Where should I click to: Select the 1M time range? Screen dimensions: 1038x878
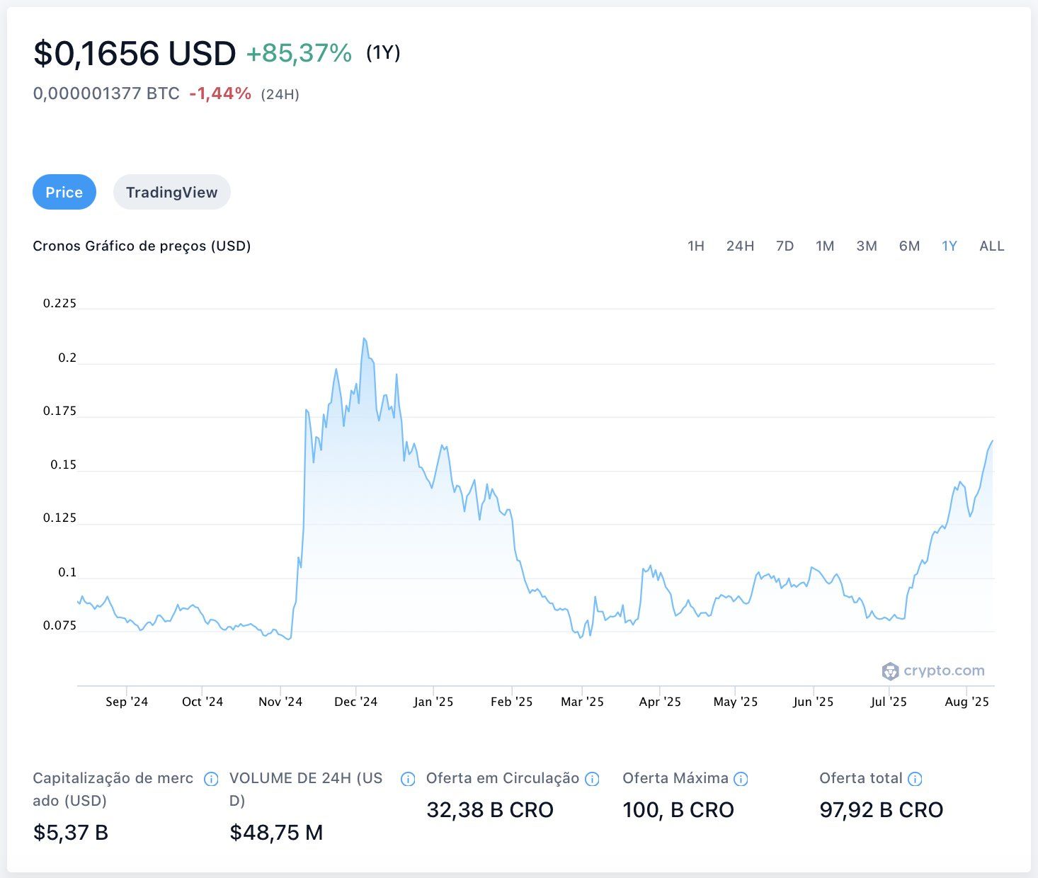[825, 246]
